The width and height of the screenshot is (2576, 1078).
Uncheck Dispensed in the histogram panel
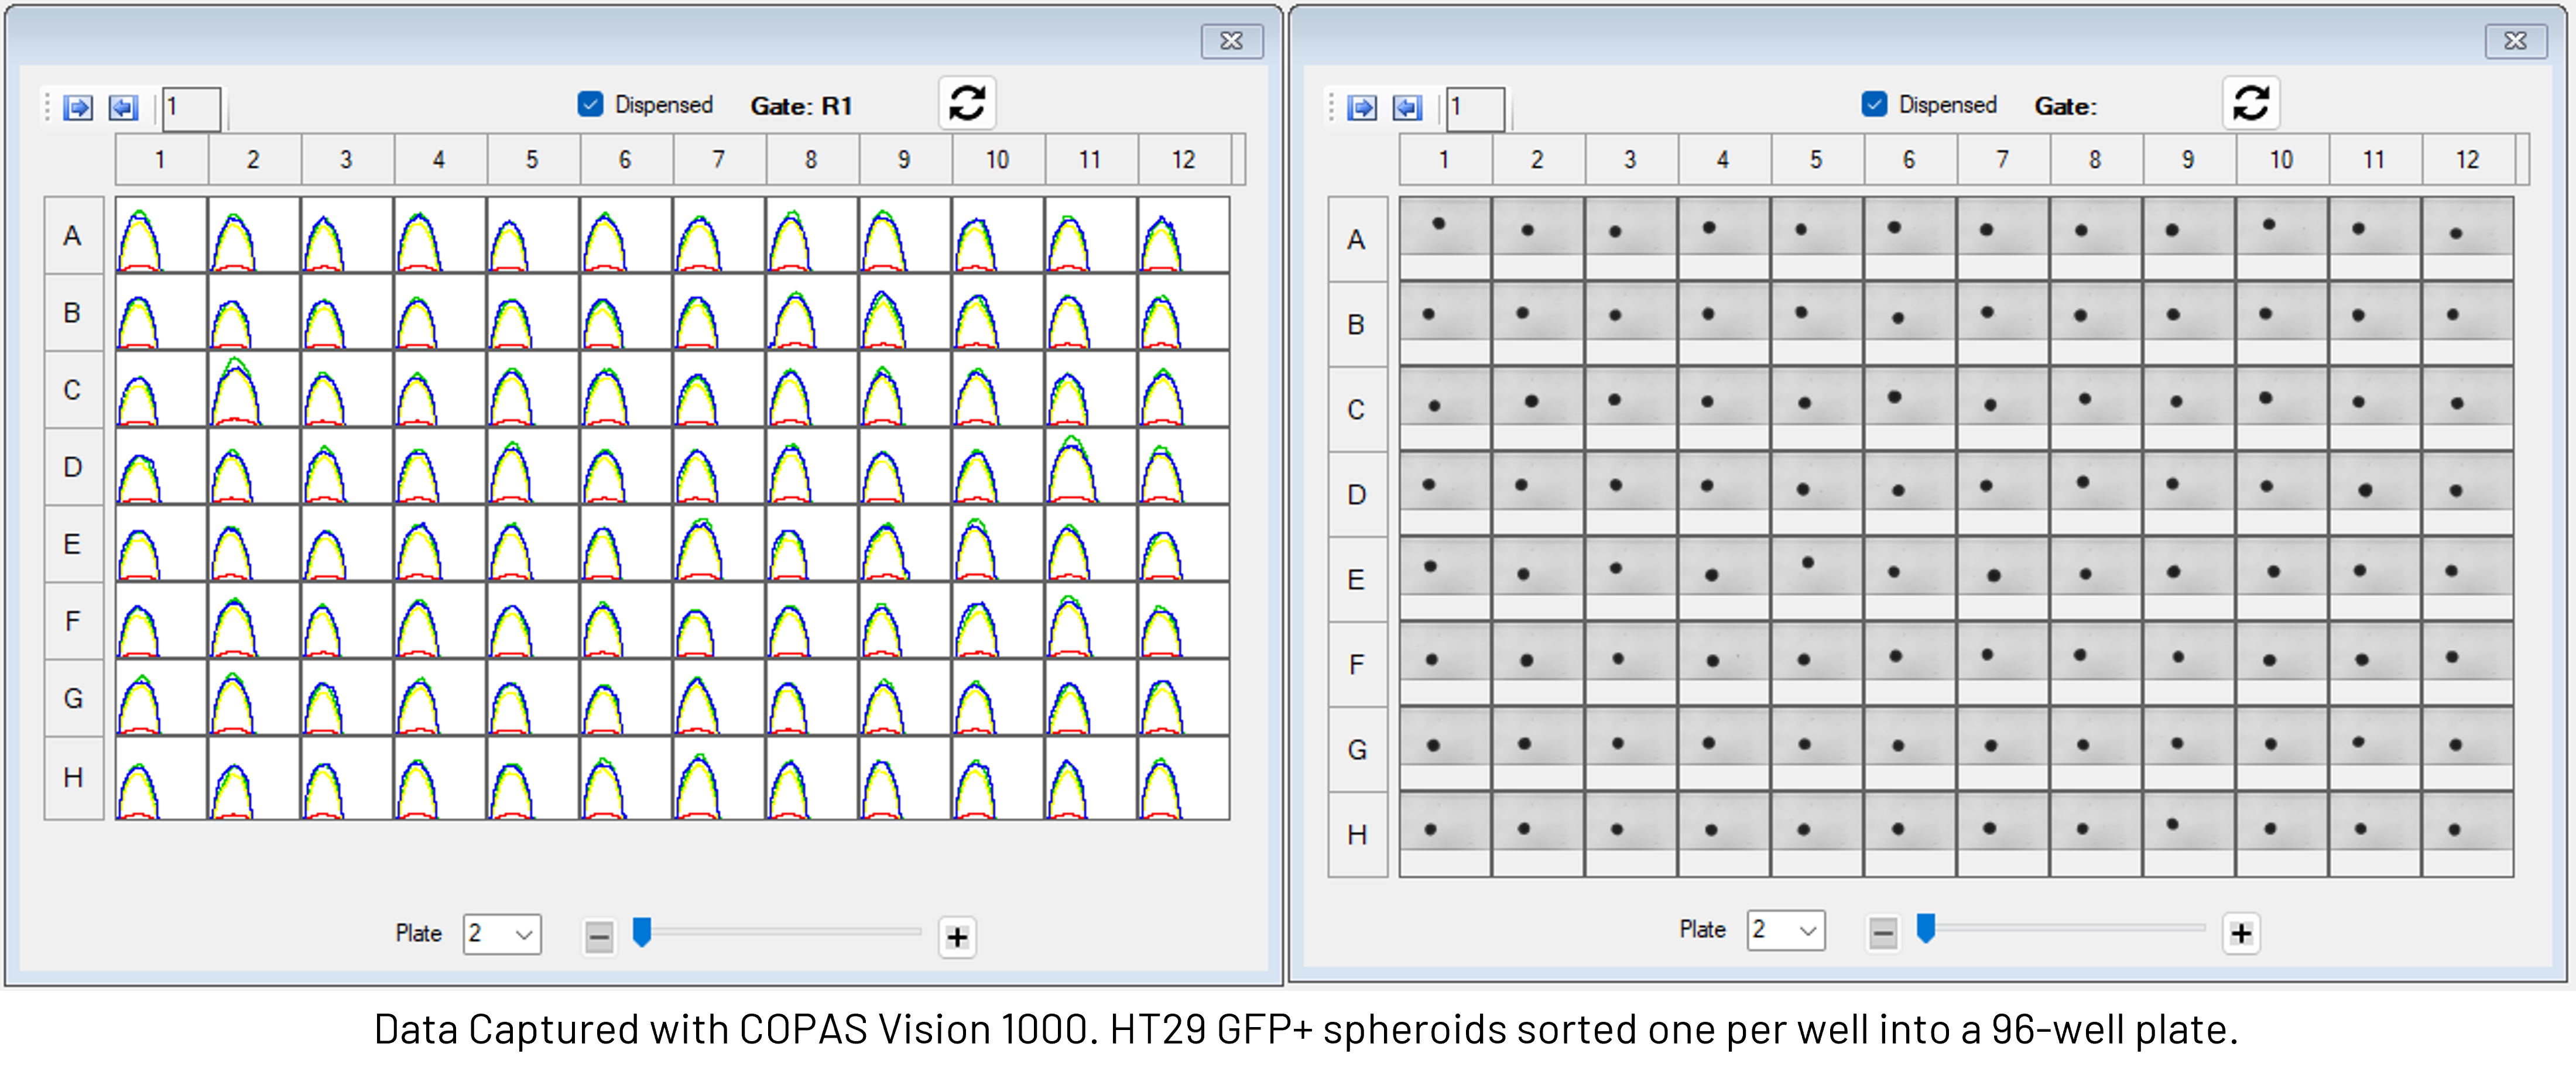(591, 104)
